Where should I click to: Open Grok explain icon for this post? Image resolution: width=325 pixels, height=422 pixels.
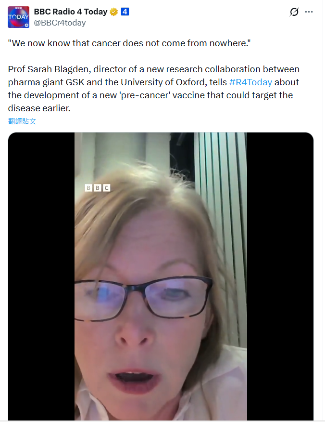coord(294,12)
